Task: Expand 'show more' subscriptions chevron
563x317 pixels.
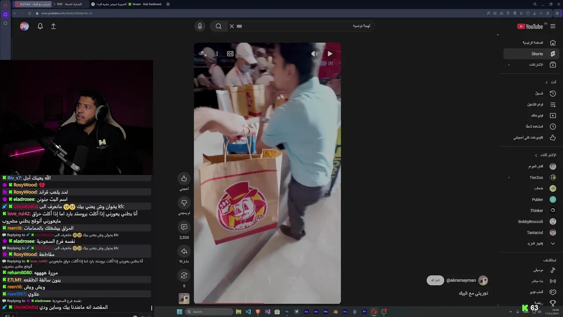Action: 553,243
